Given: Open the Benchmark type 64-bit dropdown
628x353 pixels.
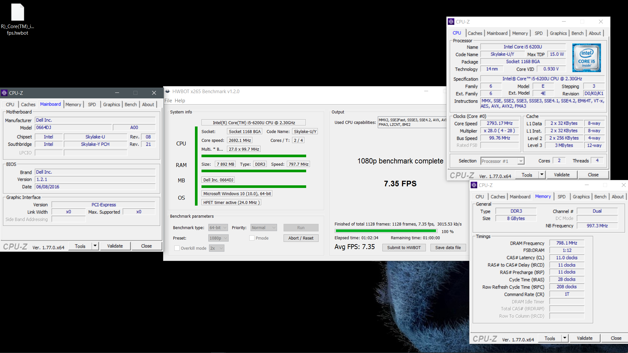Looking at the screenshot, I should click(x=218, y=227).
